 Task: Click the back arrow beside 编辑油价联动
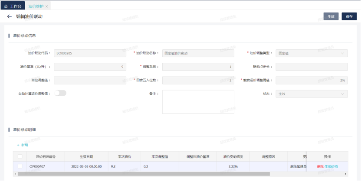tap(9, 16)
